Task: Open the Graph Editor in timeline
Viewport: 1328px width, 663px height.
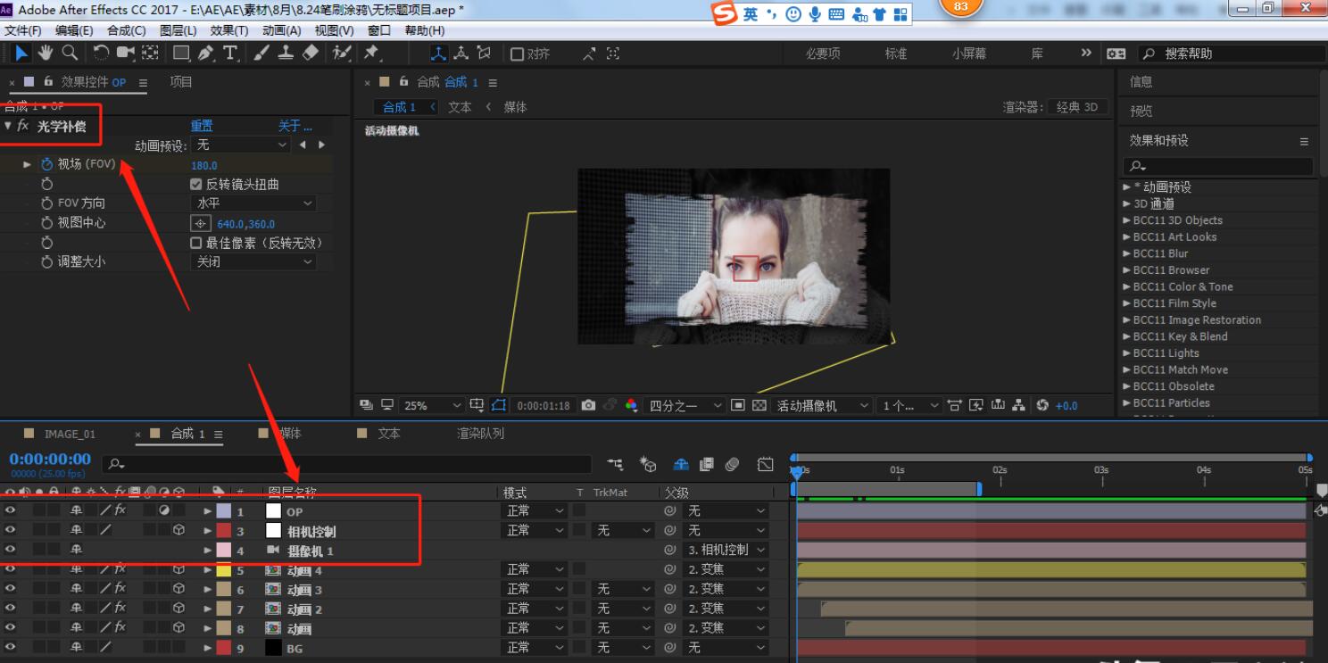Action: 765,464
